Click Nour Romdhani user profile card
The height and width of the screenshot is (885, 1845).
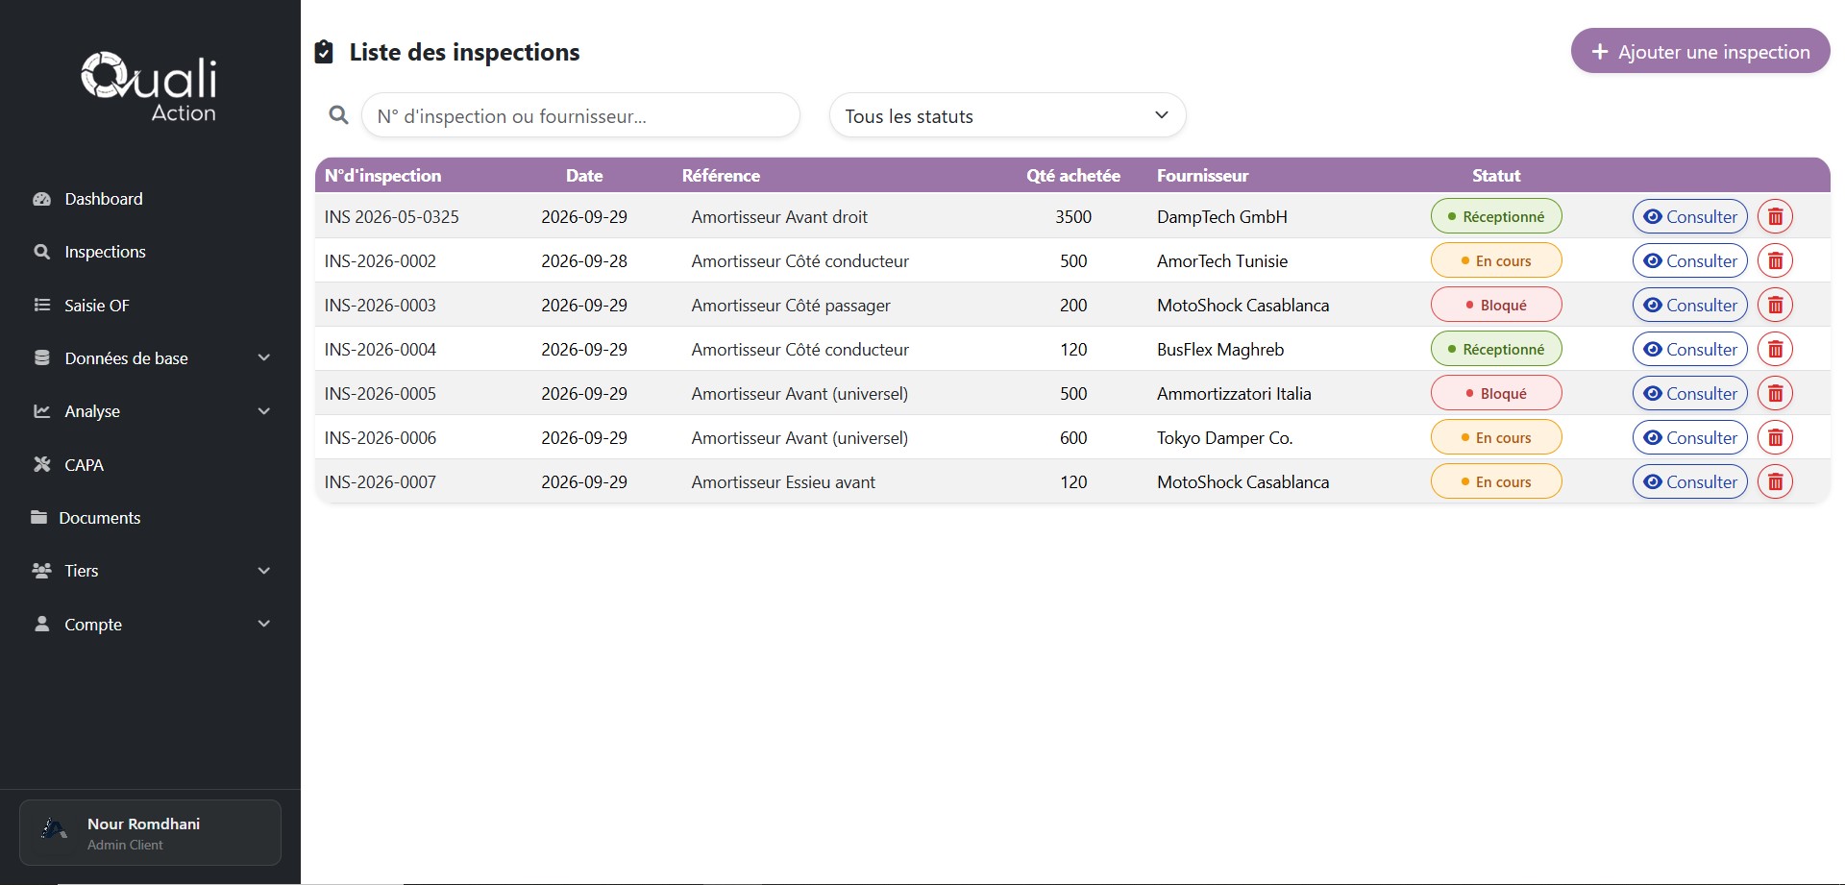click(151, 832)
